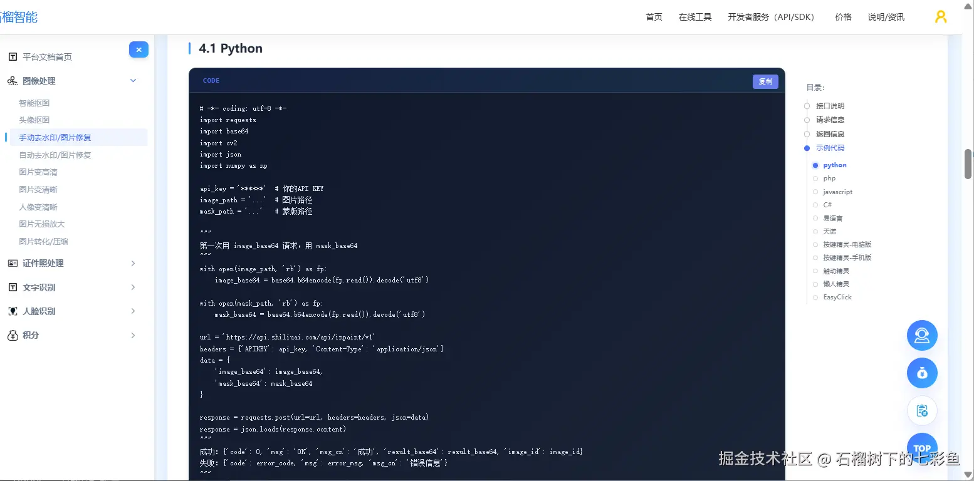This screenshot has width=974, height=481.
Task: Select the C# example in the contents list
Action: [827, 205]
